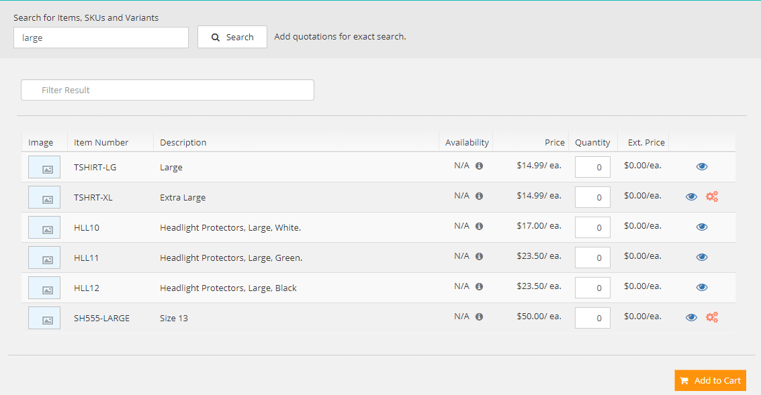Select the quantity box for HLL11
Image resolution: width=761 pixels, height=395 pixels.
(592, 258)
